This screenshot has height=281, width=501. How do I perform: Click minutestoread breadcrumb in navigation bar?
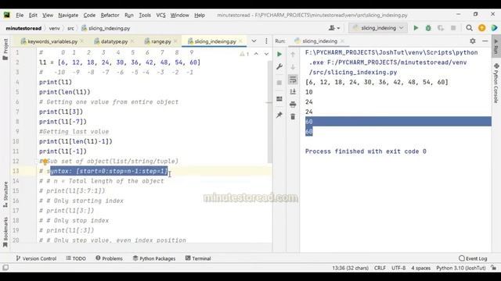coord(23,28)
